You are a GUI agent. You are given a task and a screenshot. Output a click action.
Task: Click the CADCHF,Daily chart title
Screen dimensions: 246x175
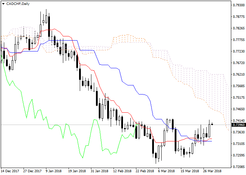[18, 4]
